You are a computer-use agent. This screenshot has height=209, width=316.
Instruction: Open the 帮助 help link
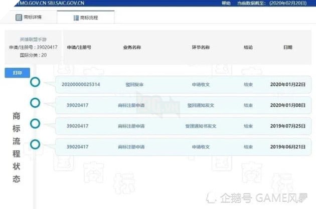[226, 3]
